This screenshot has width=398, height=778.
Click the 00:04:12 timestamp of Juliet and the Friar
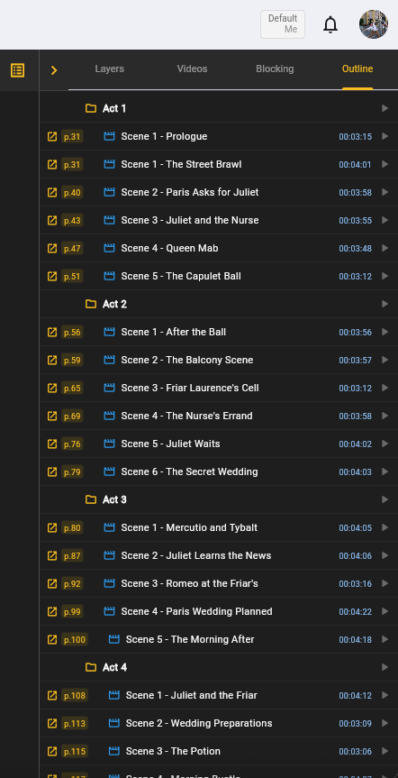pyautogui.click(x=355, y=695)
